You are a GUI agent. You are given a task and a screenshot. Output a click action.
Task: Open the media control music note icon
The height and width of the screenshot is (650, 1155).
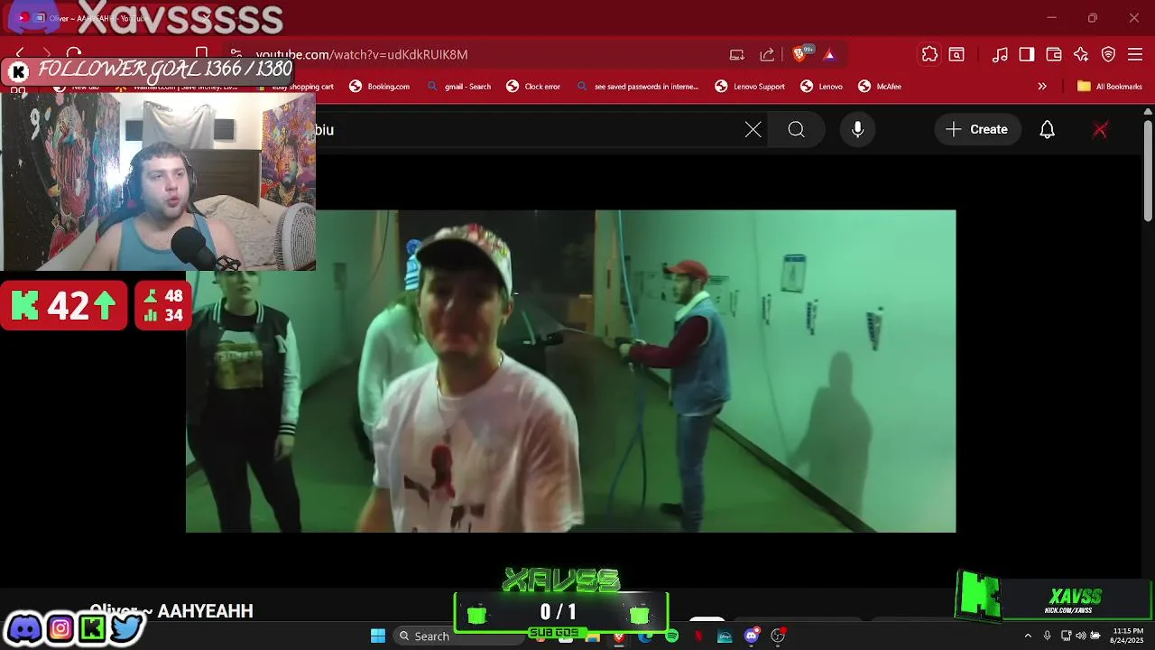pyautogui.click(x=1000, y=54)
